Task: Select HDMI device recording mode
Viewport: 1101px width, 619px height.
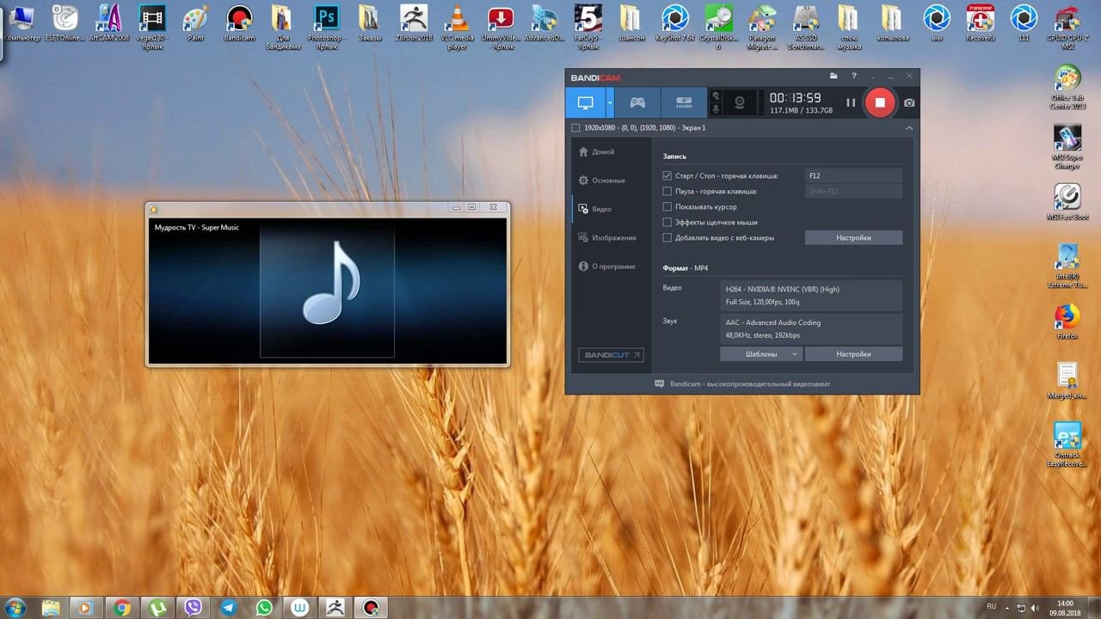Action: click(684, 103)
